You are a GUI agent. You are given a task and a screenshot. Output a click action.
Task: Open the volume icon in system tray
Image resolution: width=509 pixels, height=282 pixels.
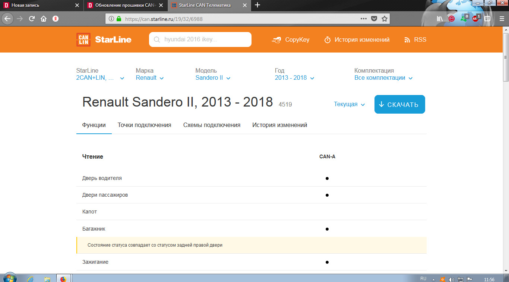click(452, 279)
